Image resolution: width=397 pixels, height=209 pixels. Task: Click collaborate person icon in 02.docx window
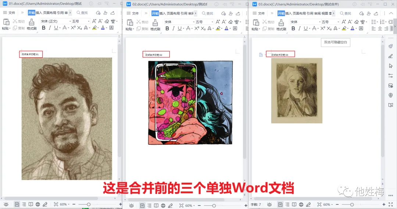230,14
